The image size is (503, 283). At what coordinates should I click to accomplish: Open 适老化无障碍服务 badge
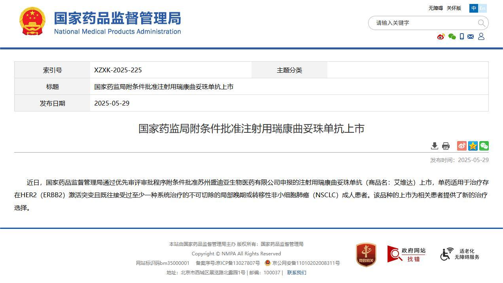460,254
